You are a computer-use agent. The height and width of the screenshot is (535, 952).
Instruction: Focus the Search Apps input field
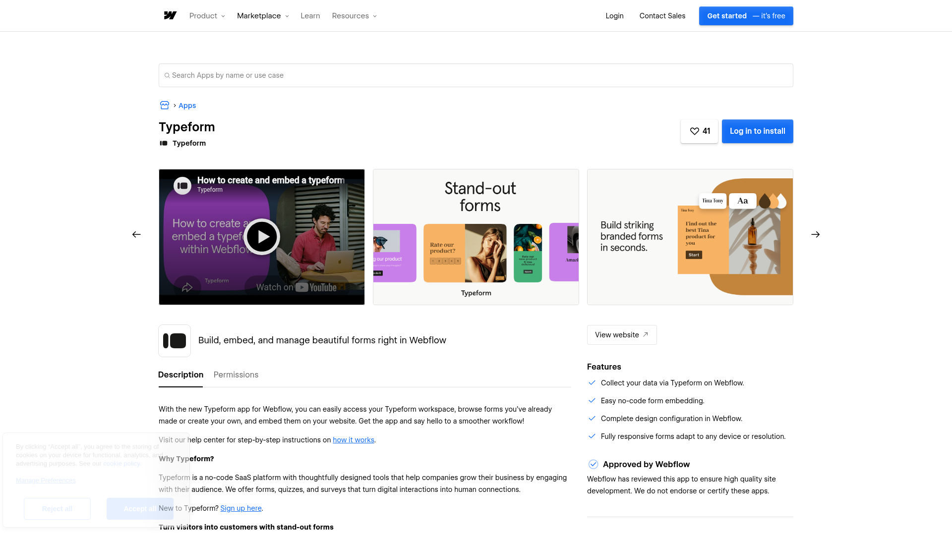pos(476,75)
